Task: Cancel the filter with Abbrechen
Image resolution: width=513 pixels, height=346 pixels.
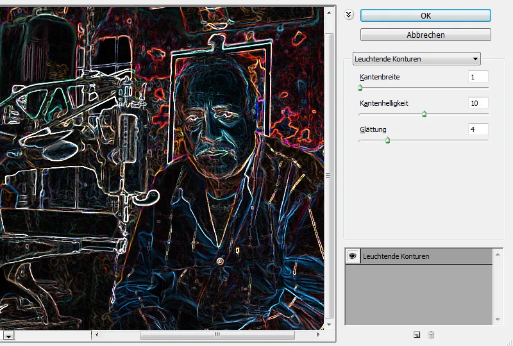Action: tap(425, 35)
